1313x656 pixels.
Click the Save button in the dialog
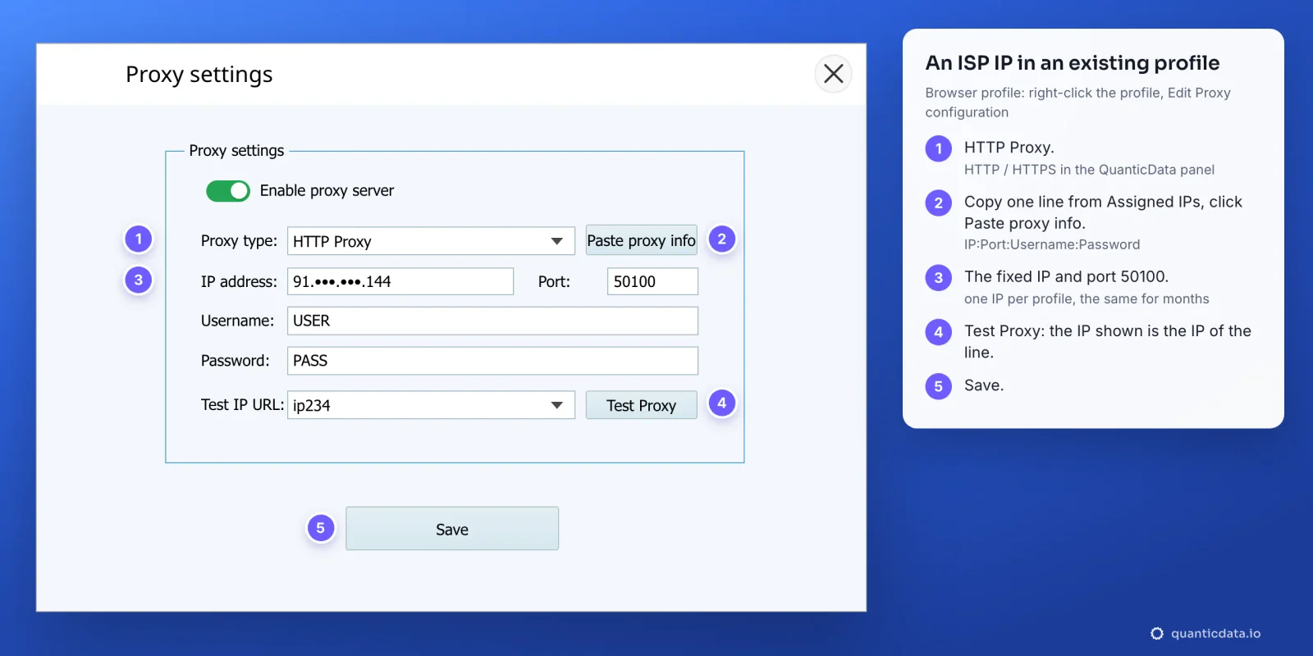point(452,529)
